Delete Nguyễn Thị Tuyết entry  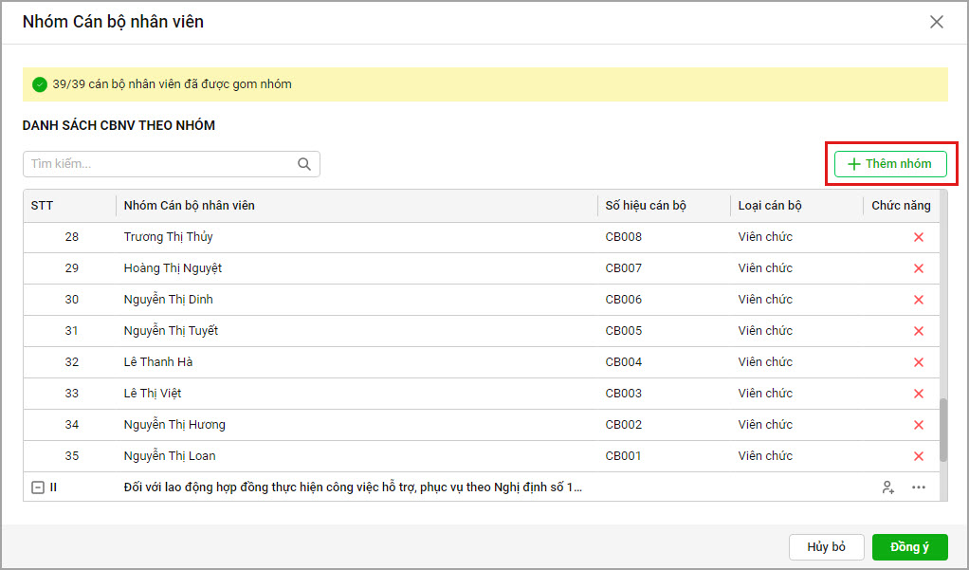[x=918, y=331]
